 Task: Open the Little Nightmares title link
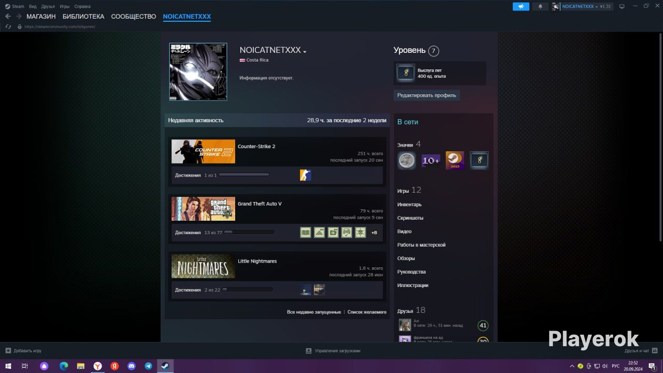tap(257, 261)
